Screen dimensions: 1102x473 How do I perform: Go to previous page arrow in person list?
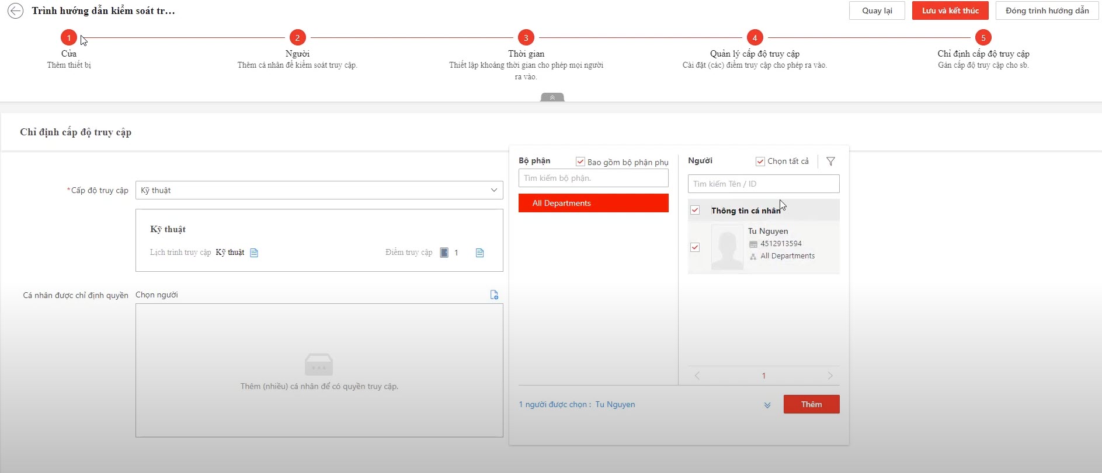pos(697,376)
